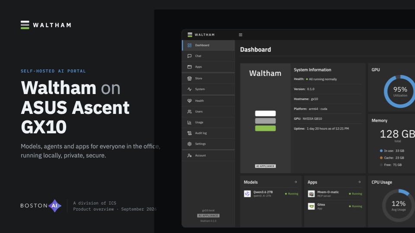
Task: Click the hamburger menu icon in dashboard header
Action: [240, 35]
